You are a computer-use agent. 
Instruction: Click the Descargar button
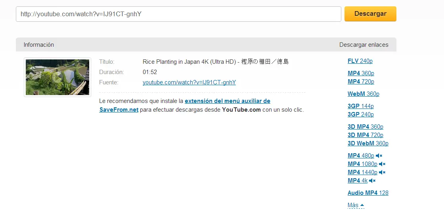(370, 14)
